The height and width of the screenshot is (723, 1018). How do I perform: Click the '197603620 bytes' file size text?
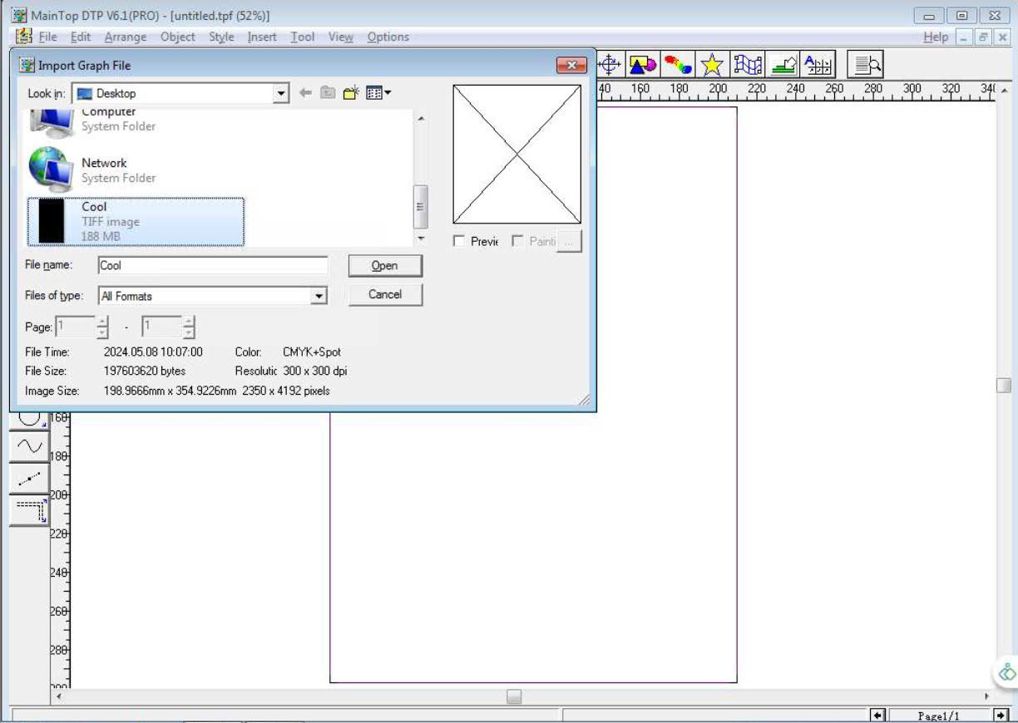145,371
